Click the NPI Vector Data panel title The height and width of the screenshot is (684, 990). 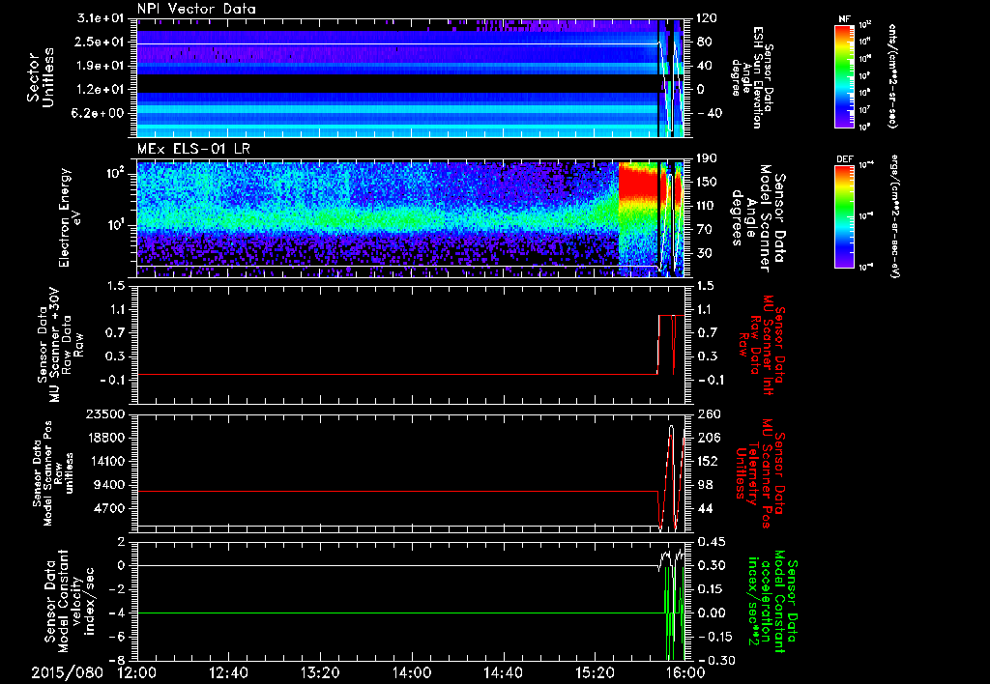click(x=196, y=9)
